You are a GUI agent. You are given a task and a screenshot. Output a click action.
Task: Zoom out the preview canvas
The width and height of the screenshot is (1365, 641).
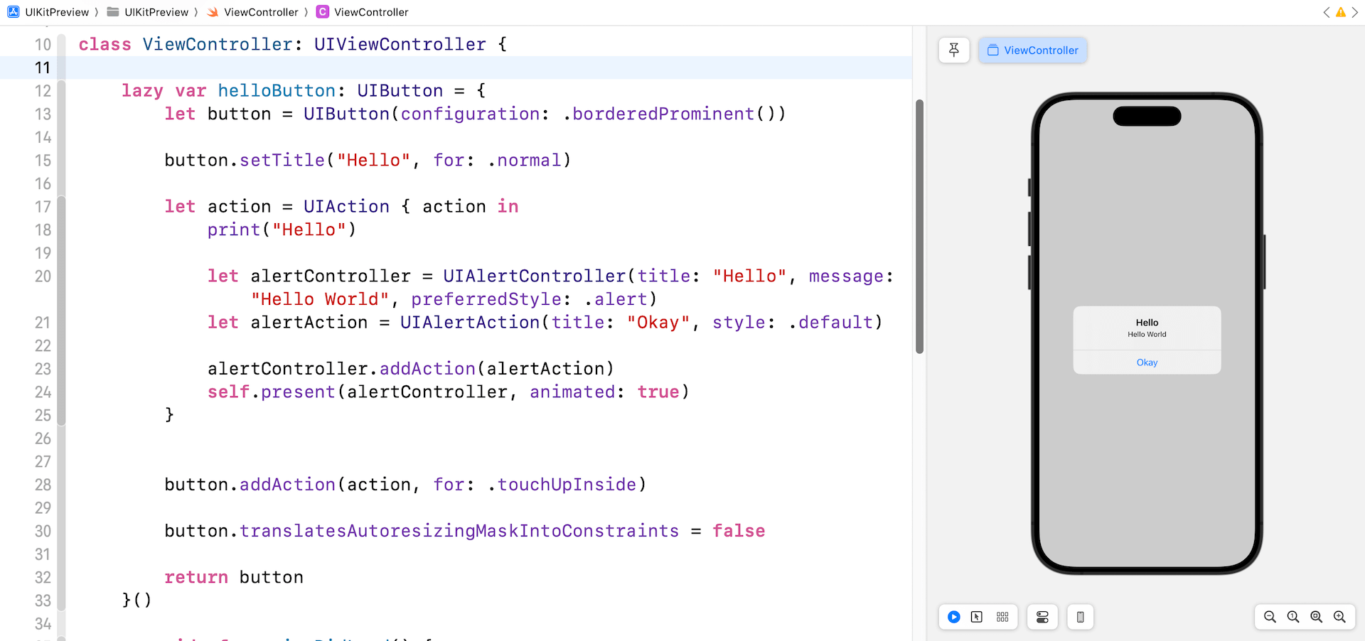click(1270, 617)
